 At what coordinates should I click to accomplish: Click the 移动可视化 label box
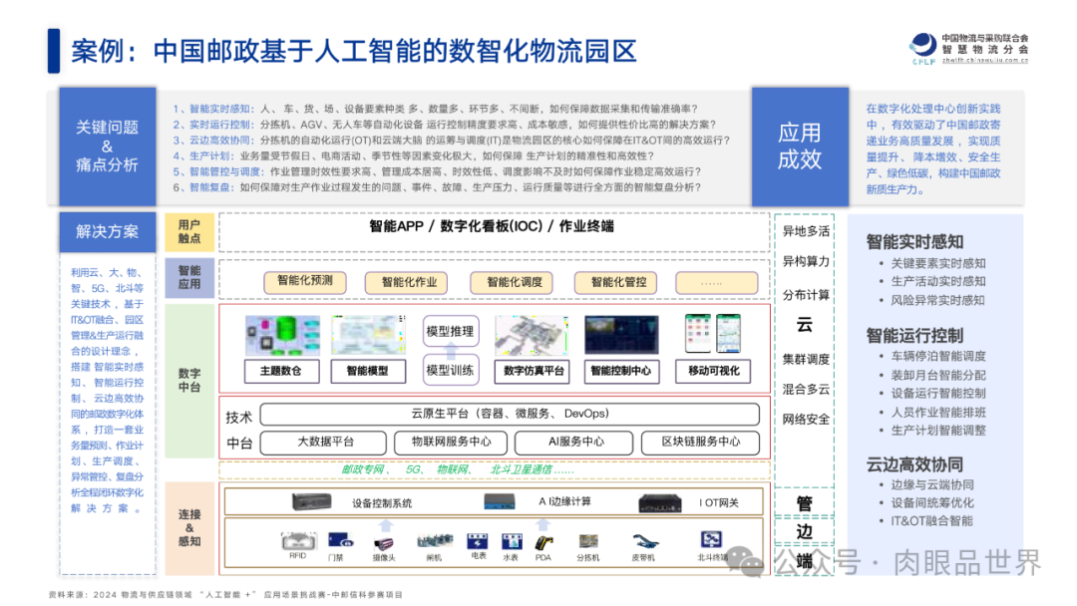713,372
